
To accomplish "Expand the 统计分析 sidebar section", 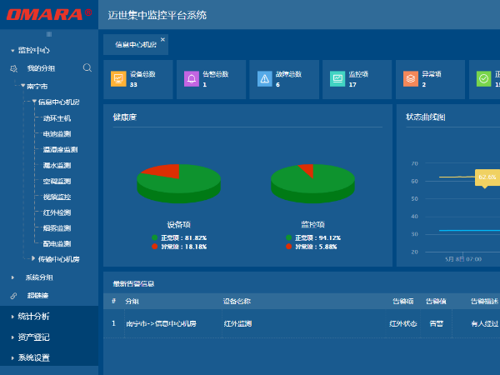I will [33, 317].
